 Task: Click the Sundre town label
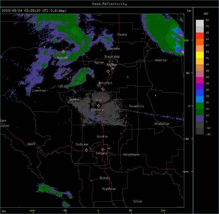click(74, 99)
